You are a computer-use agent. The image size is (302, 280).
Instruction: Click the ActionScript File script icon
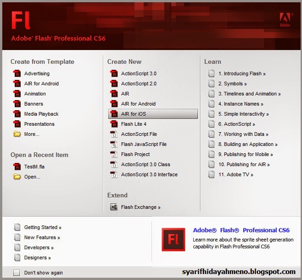point(114,134)
